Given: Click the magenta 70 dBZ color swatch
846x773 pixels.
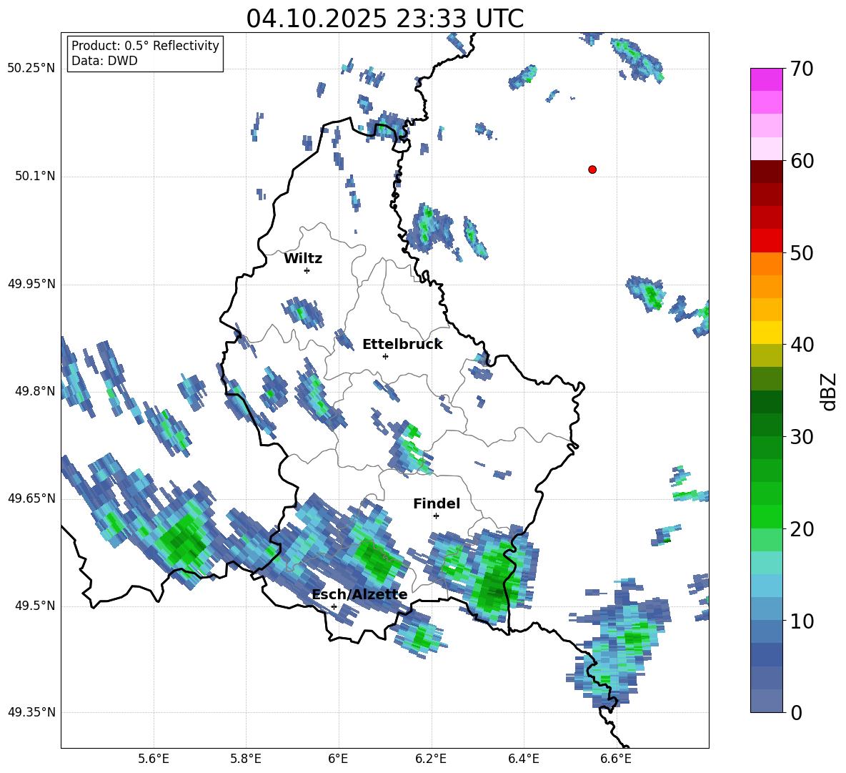Looking at the screenshot, I should click(x=767, y=79).
